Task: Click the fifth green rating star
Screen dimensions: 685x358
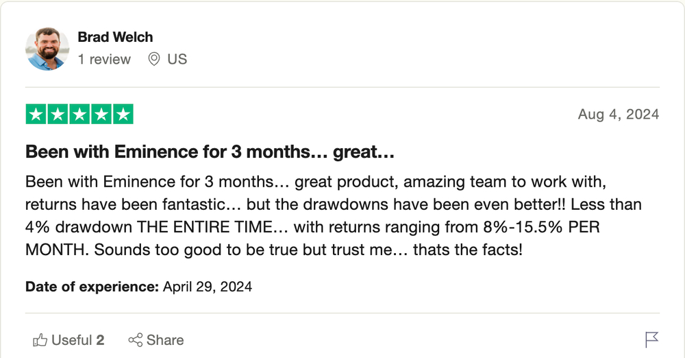Action: pos(123,115)
